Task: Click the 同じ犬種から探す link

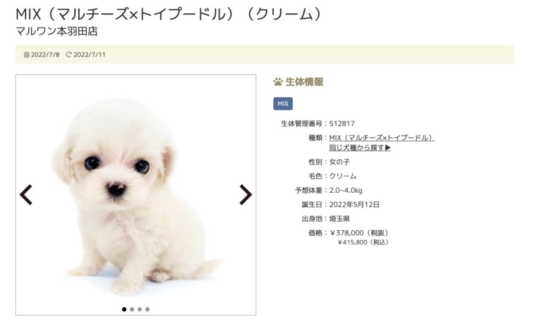Action: [360, 148]
